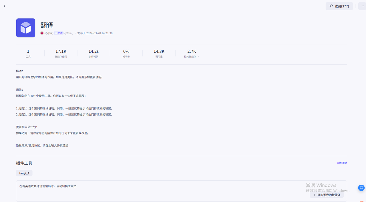Favorite this plugin via 收藏(377)
366x202 pixels.
pyautogui.click(x=339, y=6)
